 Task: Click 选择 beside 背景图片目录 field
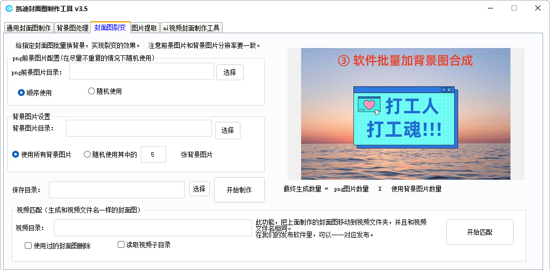click(x=228, y=130)
